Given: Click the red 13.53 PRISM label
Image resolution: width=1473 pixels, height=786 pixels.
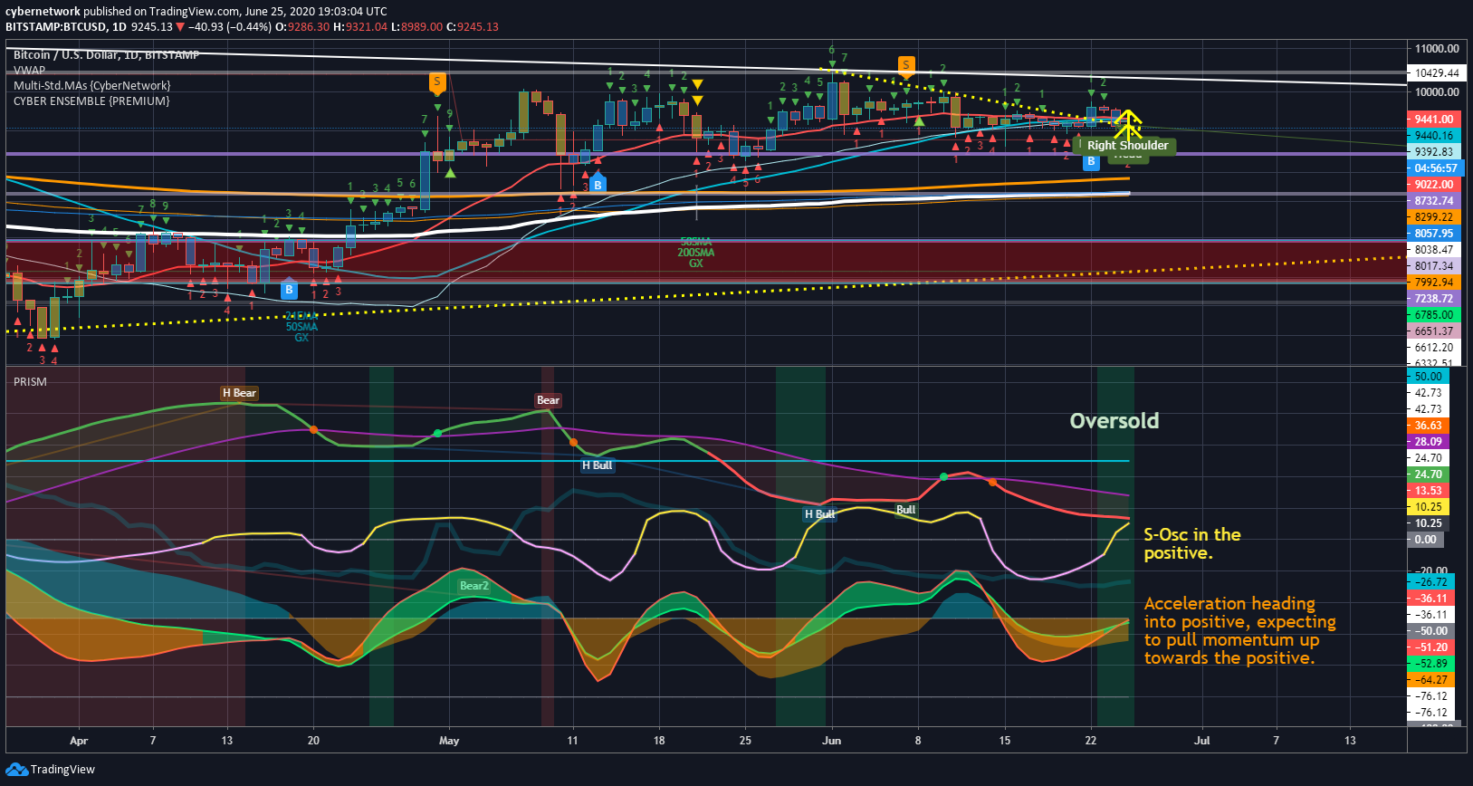Looking at the screenshot, I should click(x=1429, y=490).
